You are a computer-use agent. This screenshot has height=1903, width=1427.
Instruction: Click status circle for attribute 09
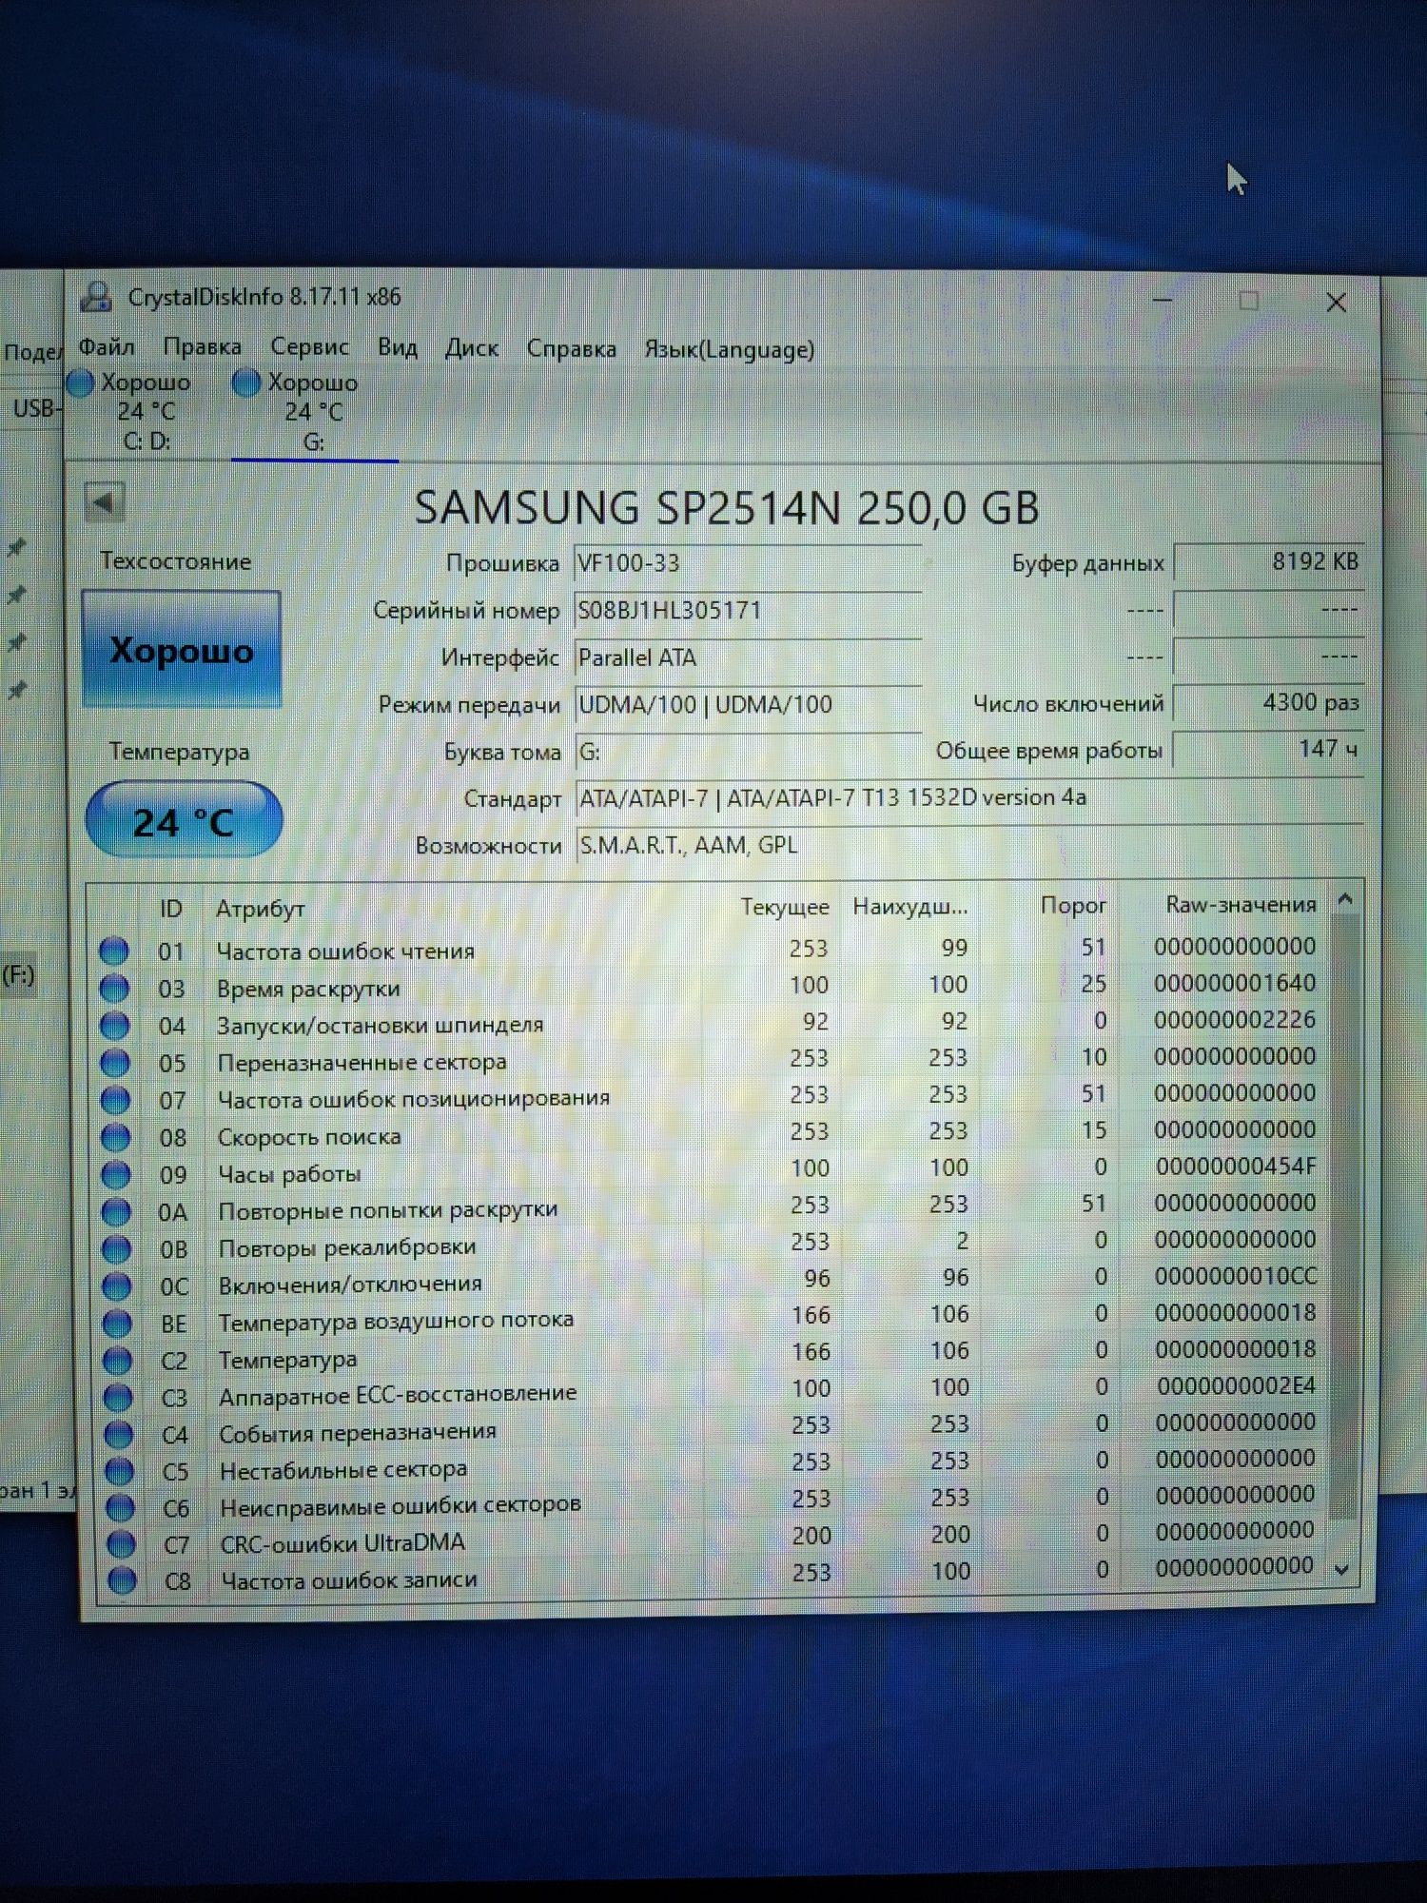click(x=116, y=1174)
